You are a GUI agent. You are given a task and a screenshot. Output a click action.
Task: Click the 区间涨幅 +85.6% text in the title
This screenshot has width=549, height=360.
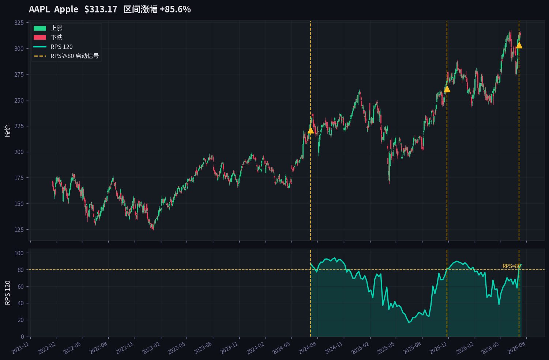tap(157, 9)
